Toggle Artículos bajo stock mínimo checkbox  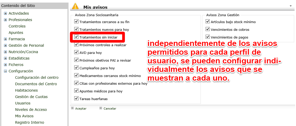point(208,22)
